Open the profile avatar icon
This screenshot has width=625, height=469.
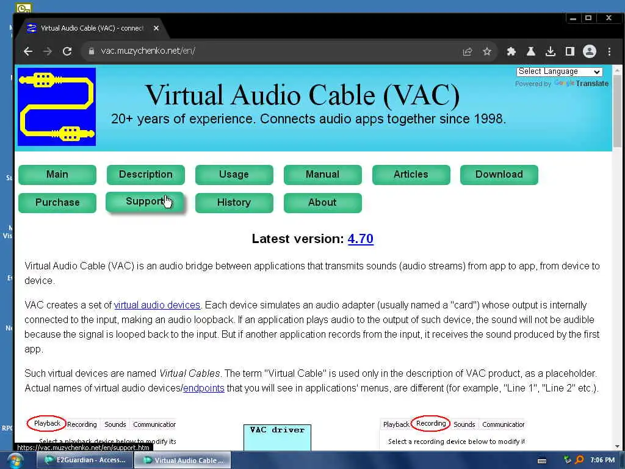(x=589, y=51)
